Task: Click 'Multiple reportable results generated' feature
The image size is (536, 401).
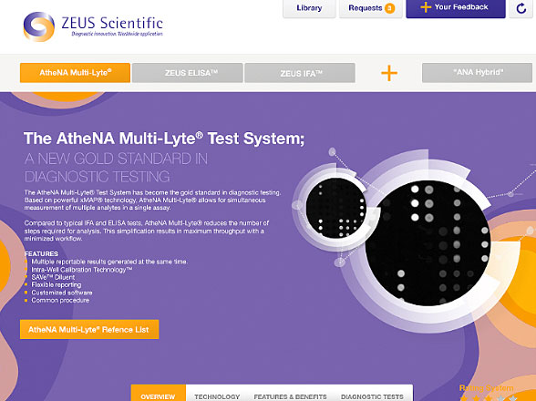Action: coord(109,262)
